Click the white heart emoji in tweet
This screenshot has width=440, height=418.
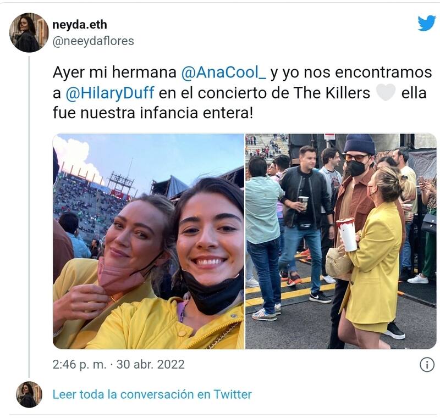coord(386,93)
